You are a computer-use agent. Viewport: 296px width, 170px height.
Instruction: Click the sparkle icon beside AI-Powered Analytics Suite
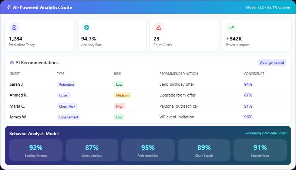point(9,7)
